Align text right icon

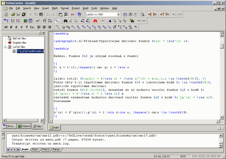click(49, 27)
